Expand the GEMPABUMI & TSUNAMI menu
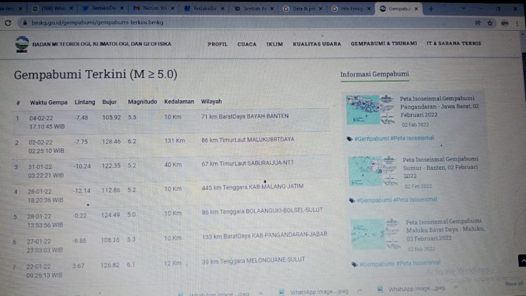Screen dimensions: 526x296 coord(384,43)
